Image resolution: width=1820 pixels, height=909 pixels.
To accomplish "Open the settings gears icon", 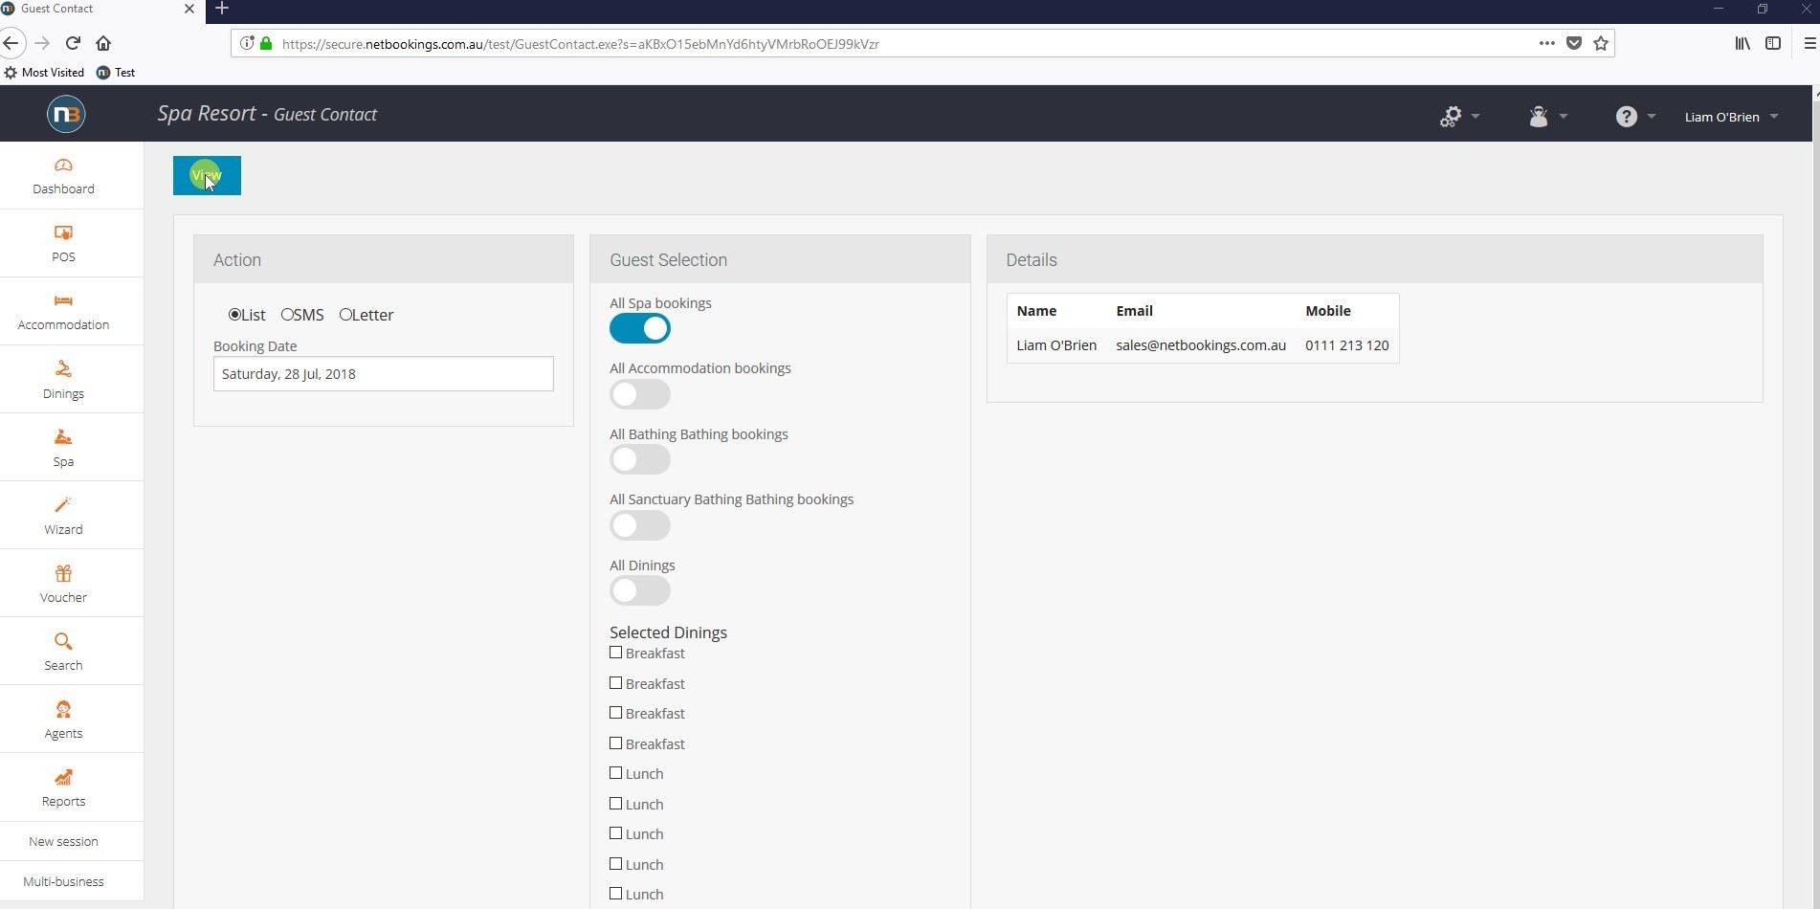I will [x=1451, y=116].
